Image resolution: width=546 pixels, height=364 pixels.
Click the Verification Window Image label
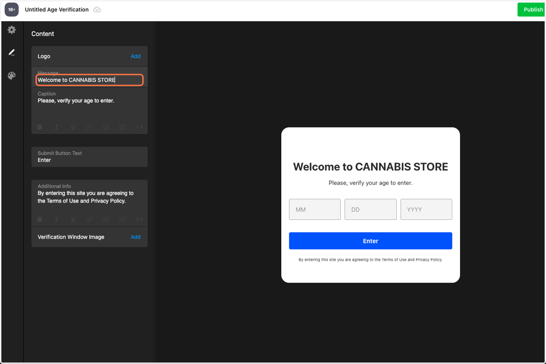click(71, 237)
